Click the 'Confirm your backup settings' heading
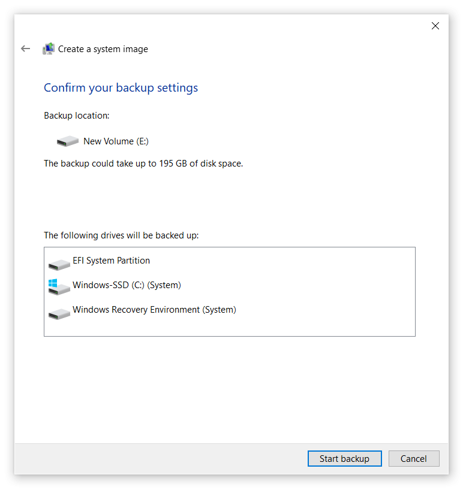Viewport: 469px width, 496px height. point(121,88)
